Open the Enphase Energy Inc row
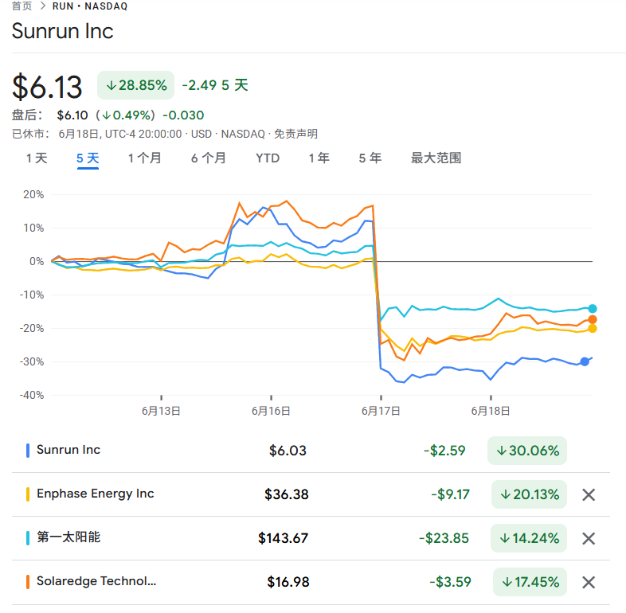The height and width of the screenshot is (613, 626). pos(96,494)
